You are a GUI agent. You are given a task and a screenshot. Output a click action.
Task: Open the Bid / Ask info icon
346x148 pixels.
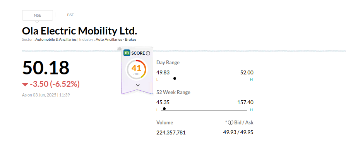point(231,122)
